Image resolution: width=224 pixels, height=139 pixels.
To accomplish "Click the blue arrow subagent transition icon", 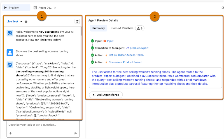I will pyautogui.click(x=128, y=48).
